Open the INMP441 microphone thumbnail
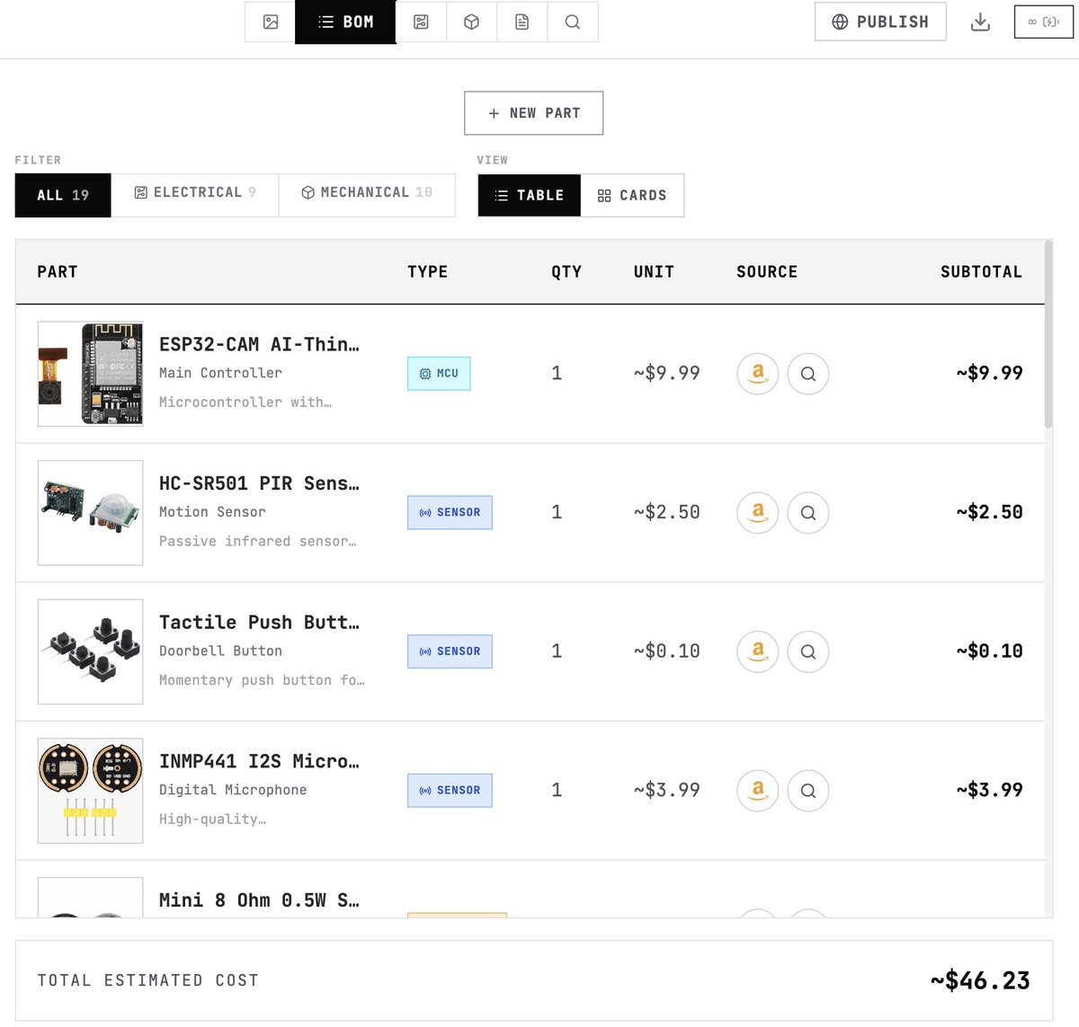 [90, 791]
